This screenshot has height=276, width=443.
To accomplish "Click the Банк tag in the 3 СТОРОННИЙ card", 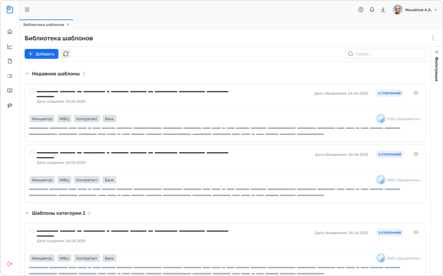I will click(109, 258).
